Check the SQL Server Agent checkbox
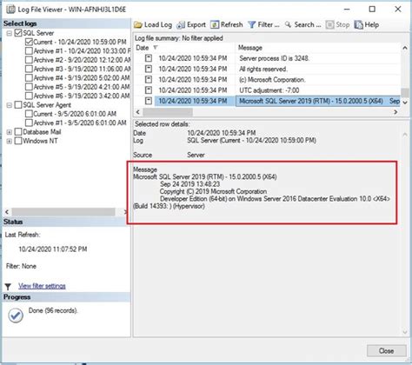412x365 pixels. pos(18,105)
